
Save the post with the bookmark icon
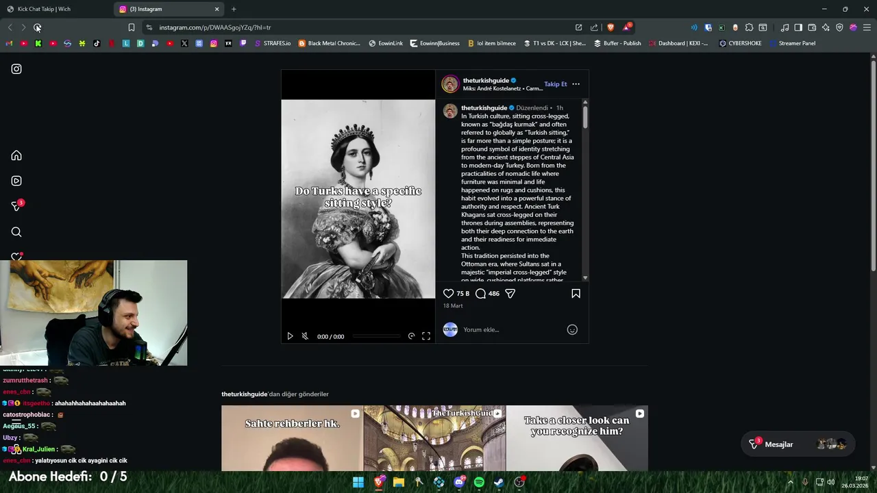[x=576, y=293]
